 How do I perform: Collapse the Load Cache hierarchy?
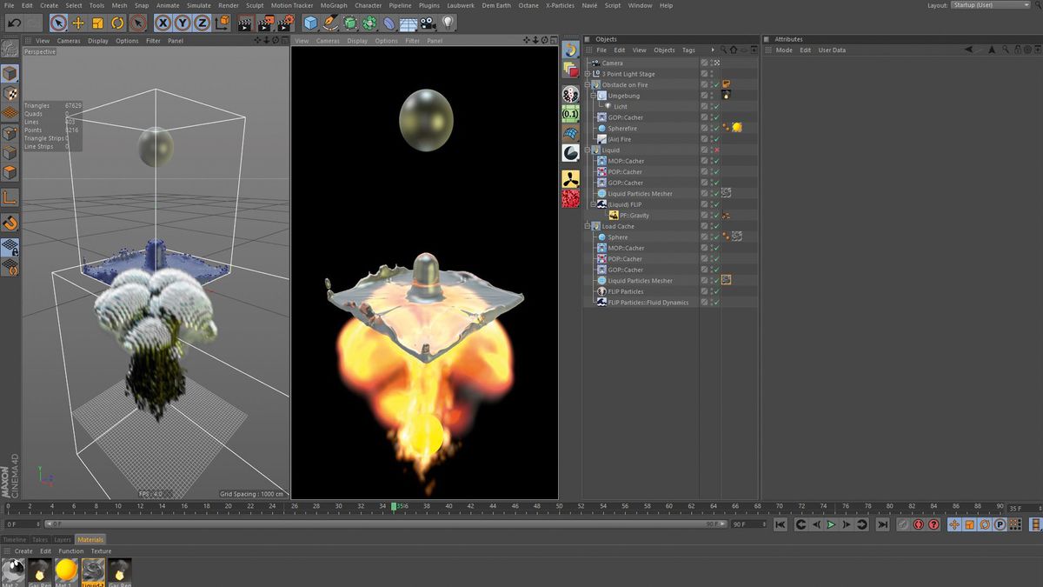click(x=589, y=226)
